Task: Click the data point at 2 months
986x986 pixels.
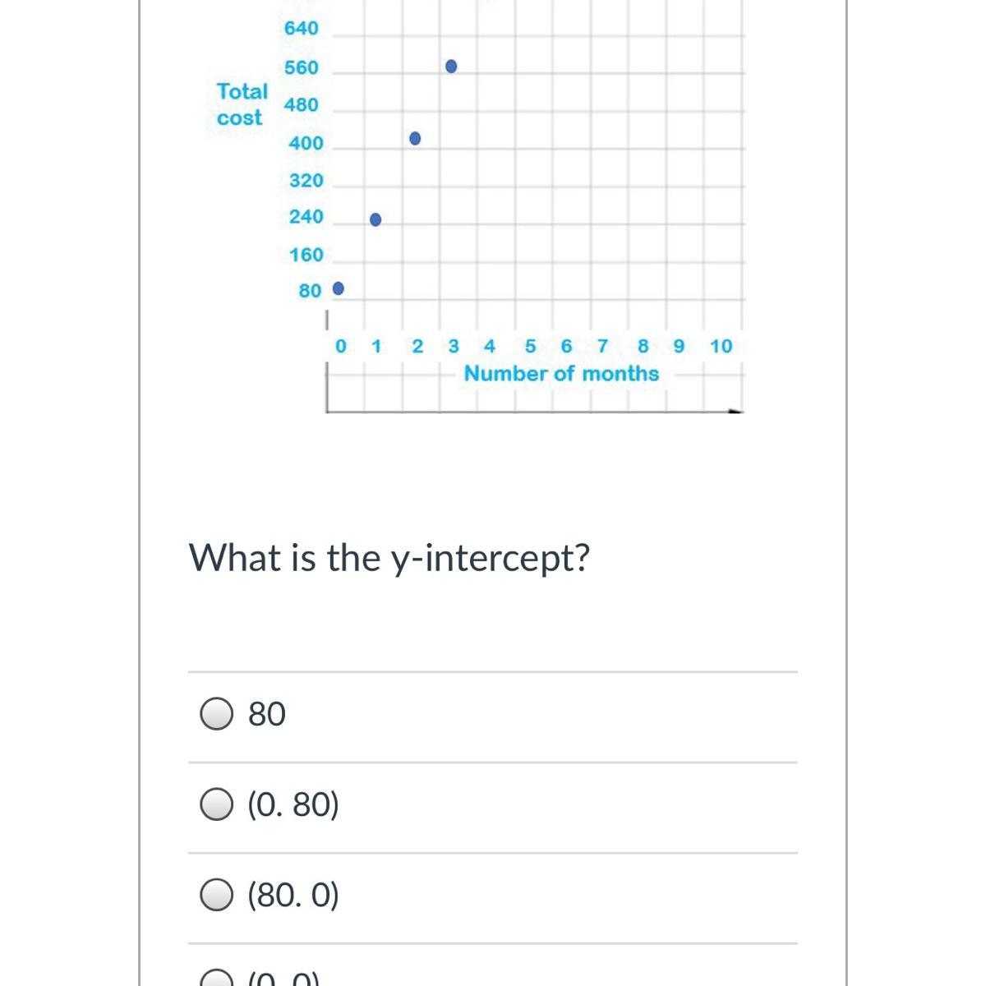Action: 415,138
